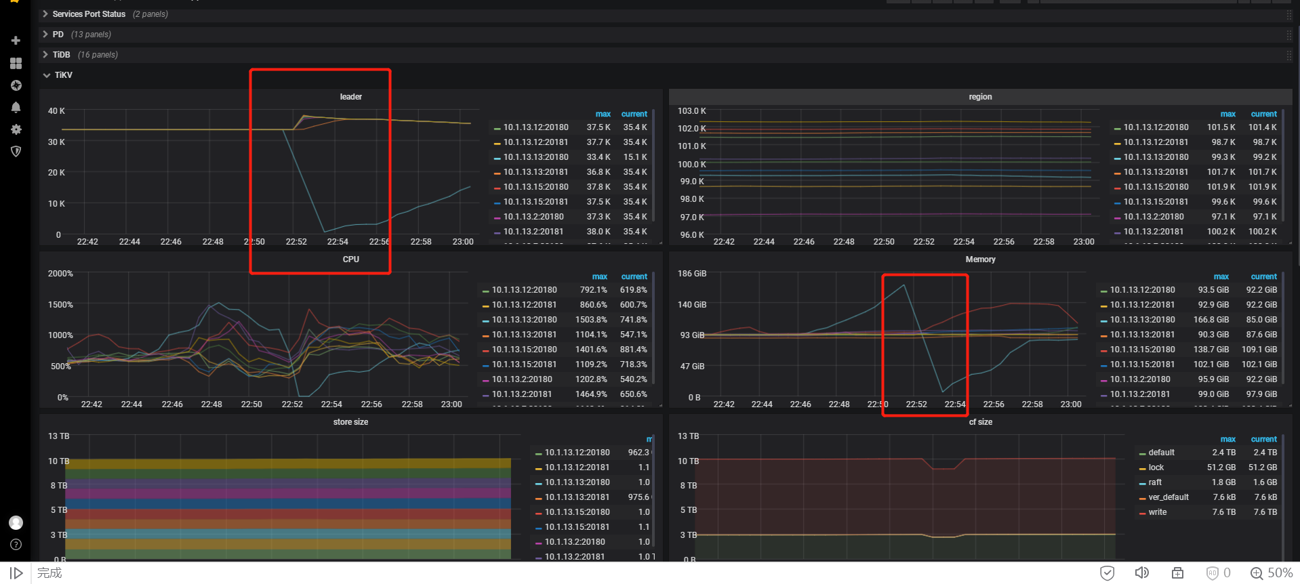1300x584 pixels.
Task: Open the Help question mark icon
Action: click(x=16, y=545)
